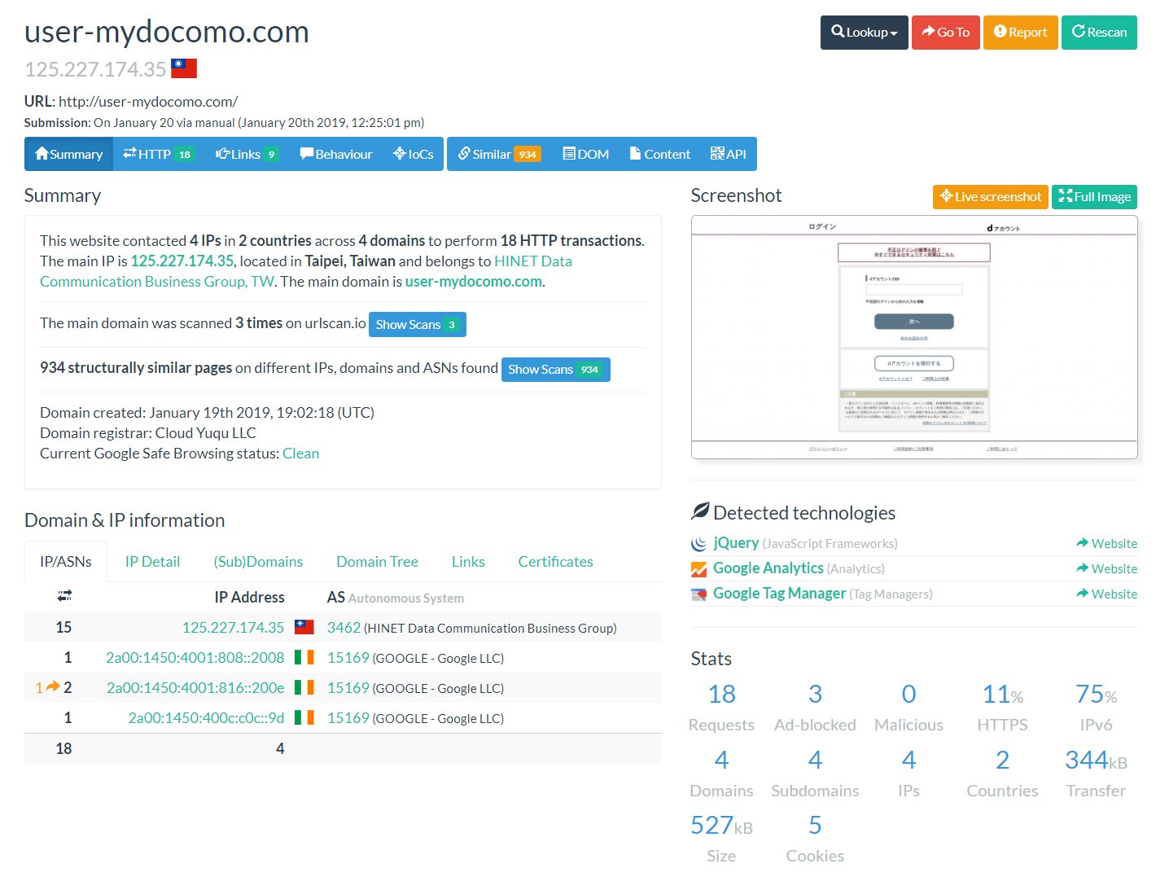Screen dimensions: 1169x890
Task: Open AS 15169 link for 2a00:1450:4001:816::200e
Action: click(348, 688)
